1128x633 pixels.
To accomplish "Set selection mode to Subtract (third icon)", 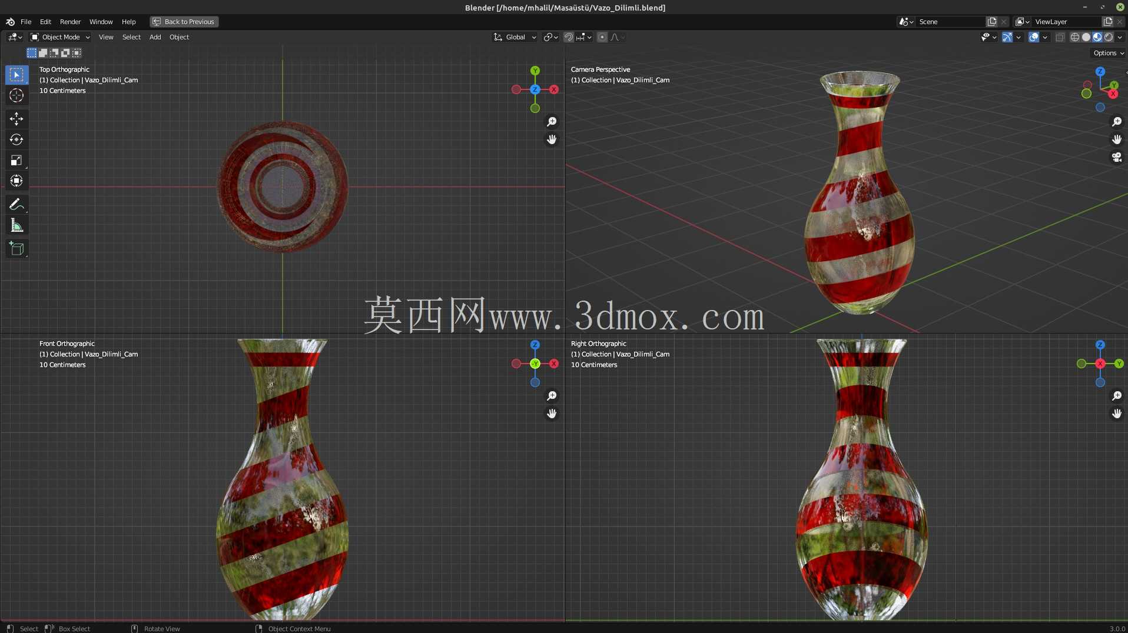I will point(54,53).
